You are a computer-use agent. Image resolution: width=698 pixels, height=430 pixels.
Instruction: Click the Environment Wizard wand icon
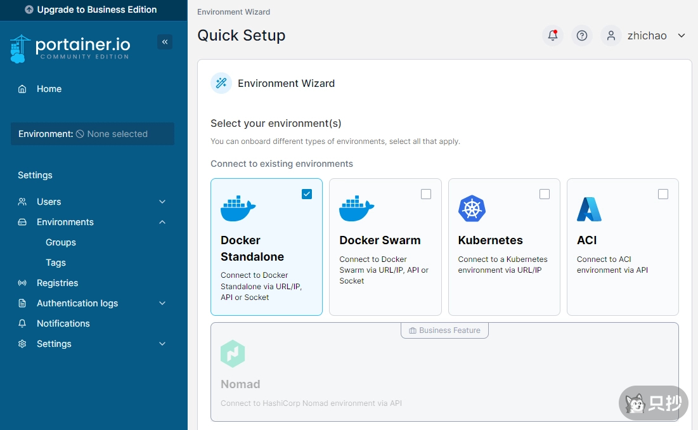click(x=221, y=83)
